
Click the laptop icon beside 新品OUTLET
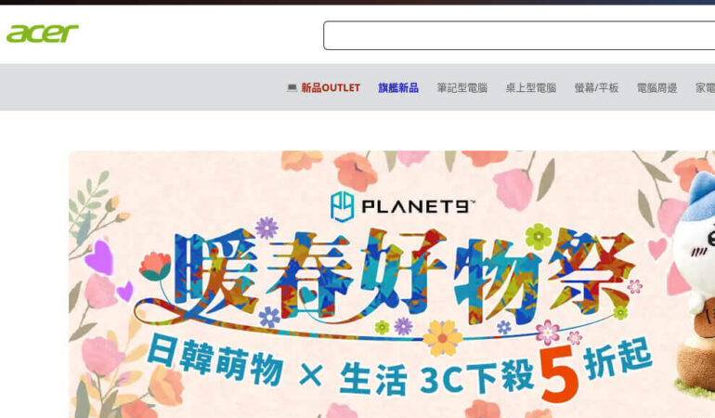coord(292,87)
